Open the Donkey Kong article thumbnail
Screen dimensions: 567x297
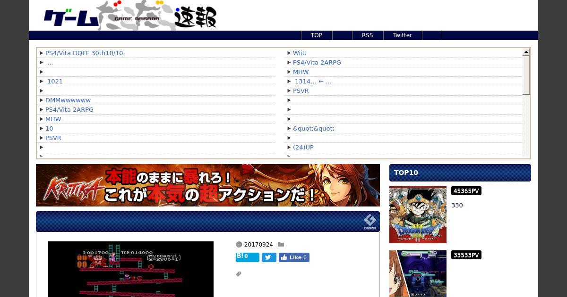click(131, 269)
